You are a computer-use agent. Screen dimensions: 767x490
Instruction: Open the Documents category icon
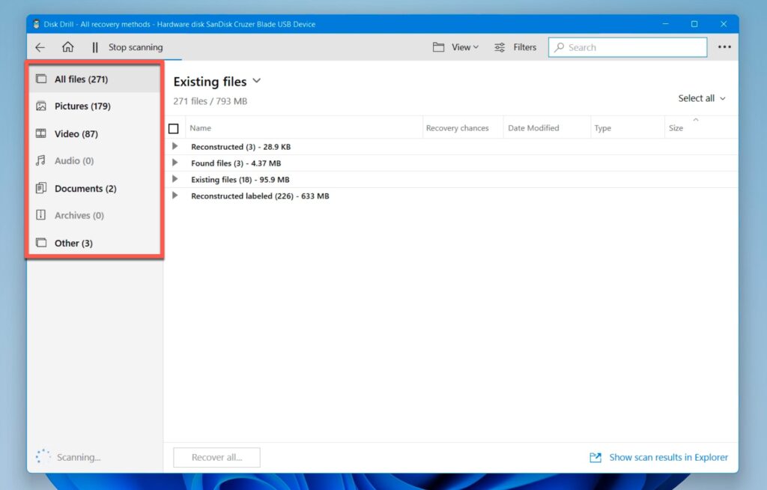(40, 188)
